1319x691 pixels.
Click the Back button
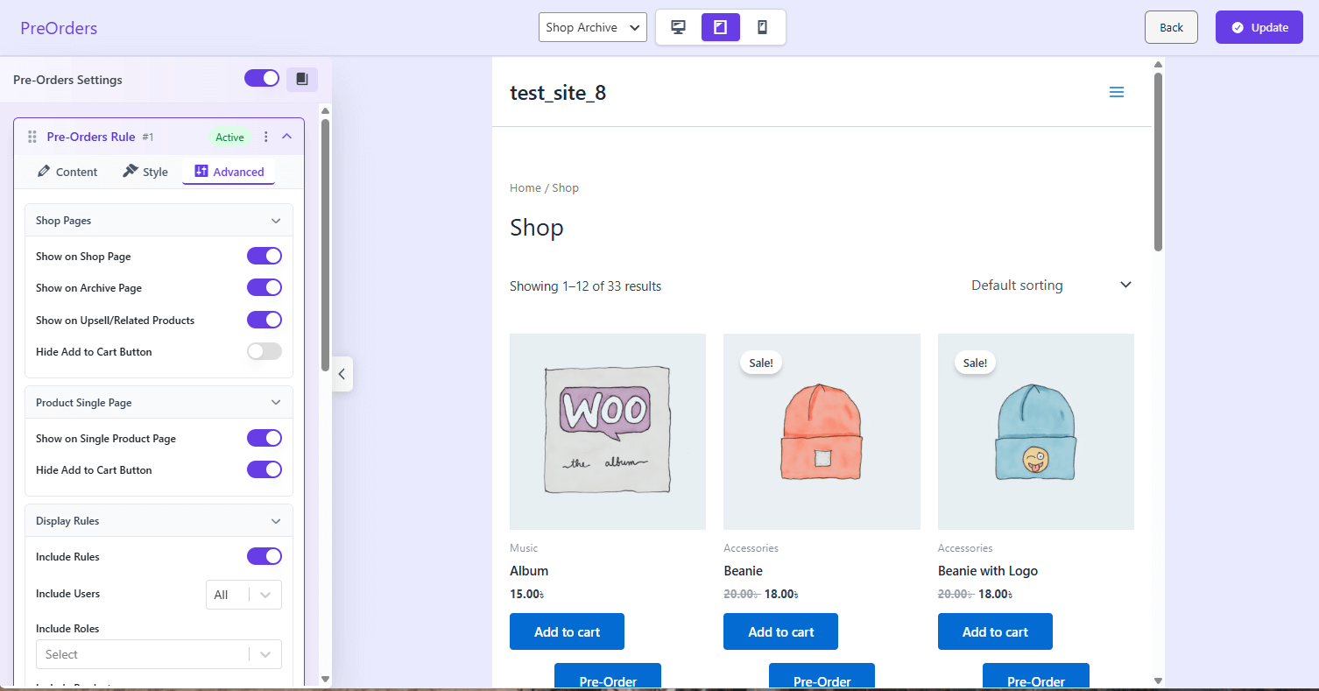click(1171, 27)
